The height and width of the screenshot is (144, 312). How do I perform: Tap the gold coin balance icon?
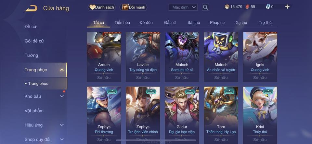[227, 7]
